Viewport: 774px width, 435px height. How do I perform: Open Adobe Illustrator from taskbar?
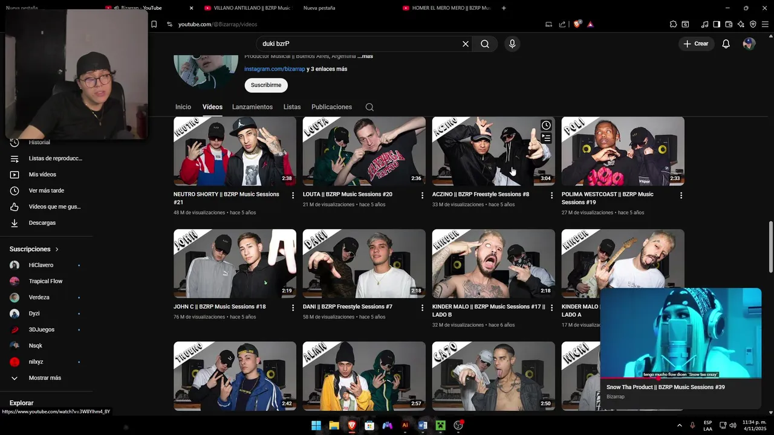point(405,425)
